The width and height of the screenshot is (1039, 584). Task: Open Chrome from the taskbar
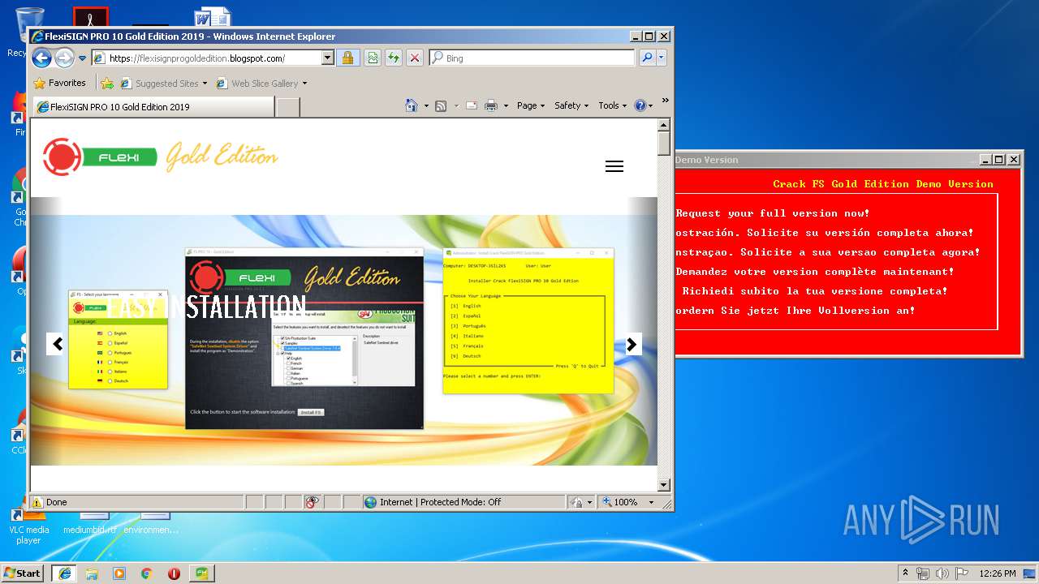pos(146,573)
